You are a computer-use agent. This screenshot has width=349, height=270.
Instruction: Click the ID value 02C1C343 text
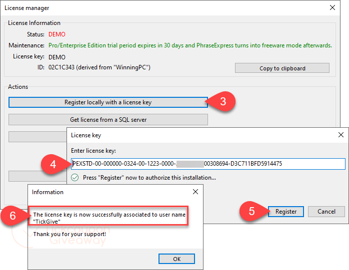click(99, 67)
